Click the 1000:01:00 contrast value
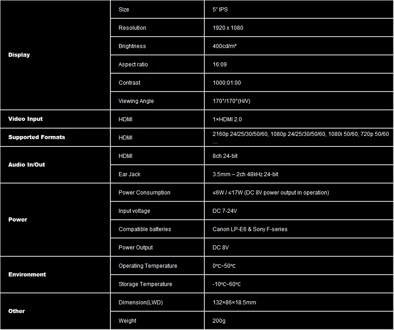 pyautogui.click(x=226, y=83)
